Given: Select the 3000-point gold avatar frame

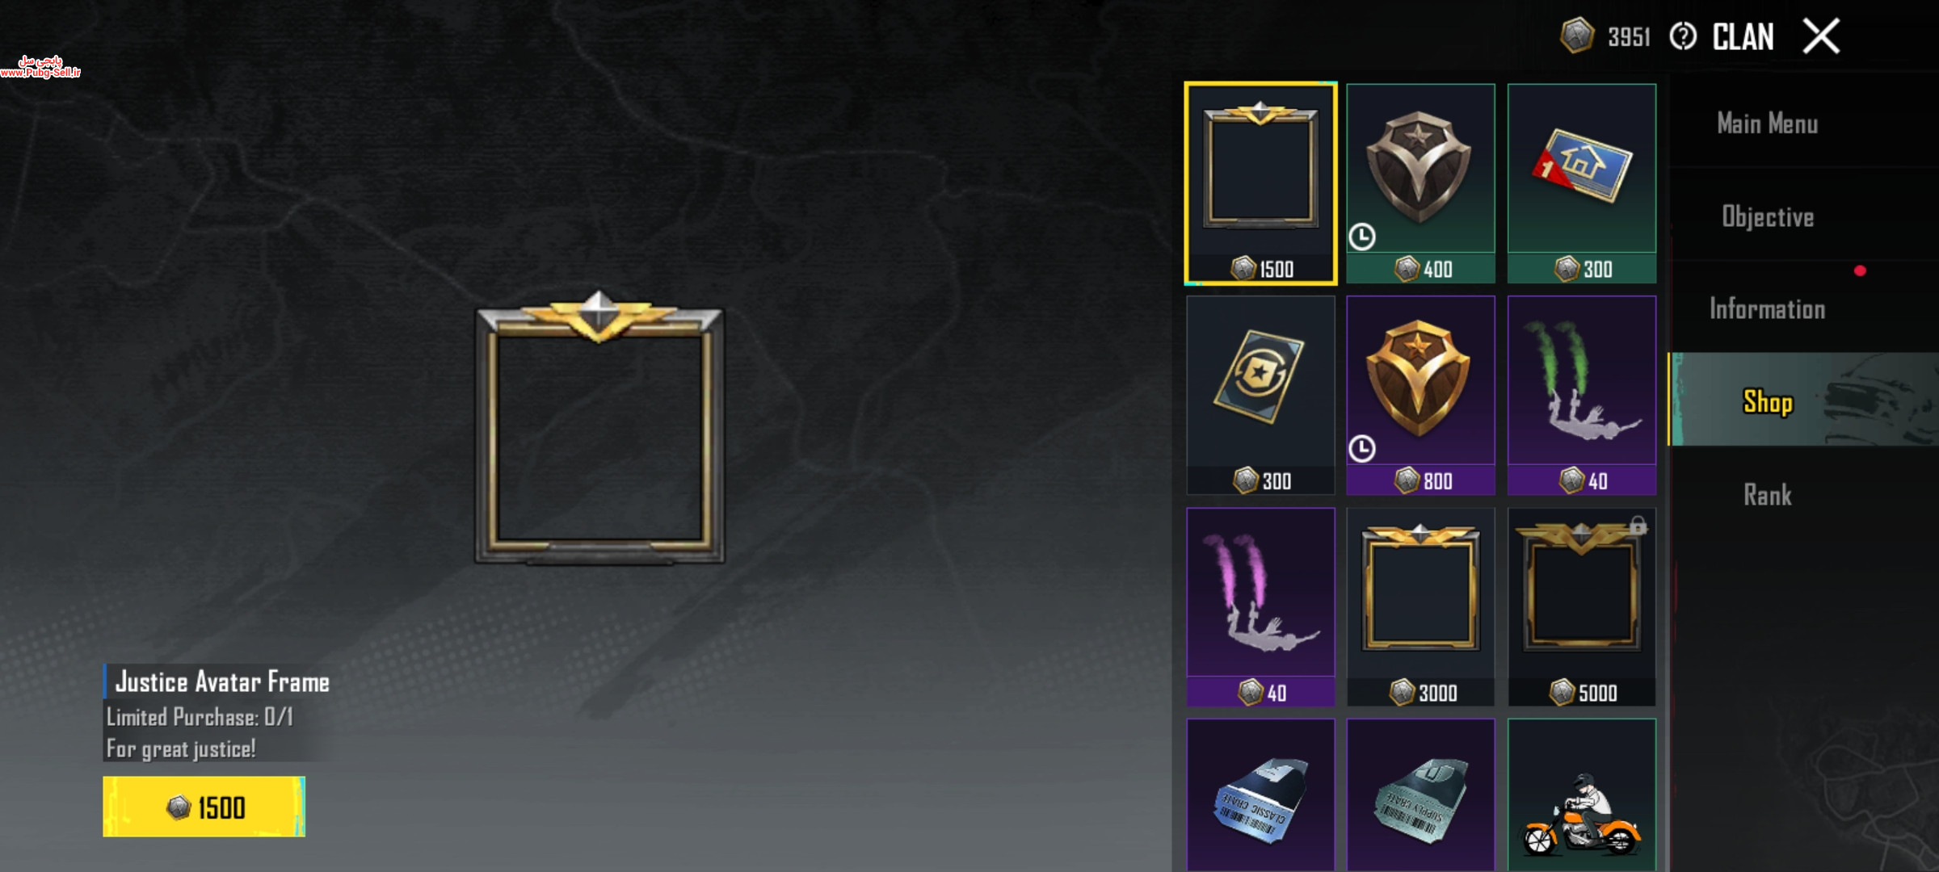Looking at the screenshot, I should [x=1420, y=607].
